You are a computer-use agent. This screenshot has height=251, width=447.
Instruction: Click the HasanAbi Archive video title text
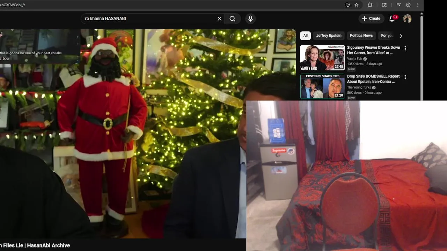[35, 245]
